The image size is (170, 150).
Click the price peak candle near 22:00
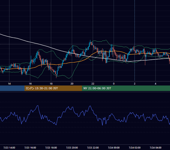tap(90, 42)
